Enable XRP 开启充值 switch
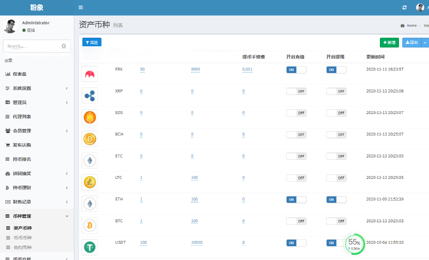 (x=296, y=92)
